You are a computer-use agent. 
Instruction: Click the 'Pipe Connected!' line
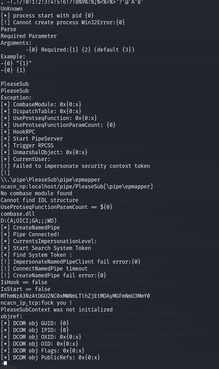coord(30,234)
